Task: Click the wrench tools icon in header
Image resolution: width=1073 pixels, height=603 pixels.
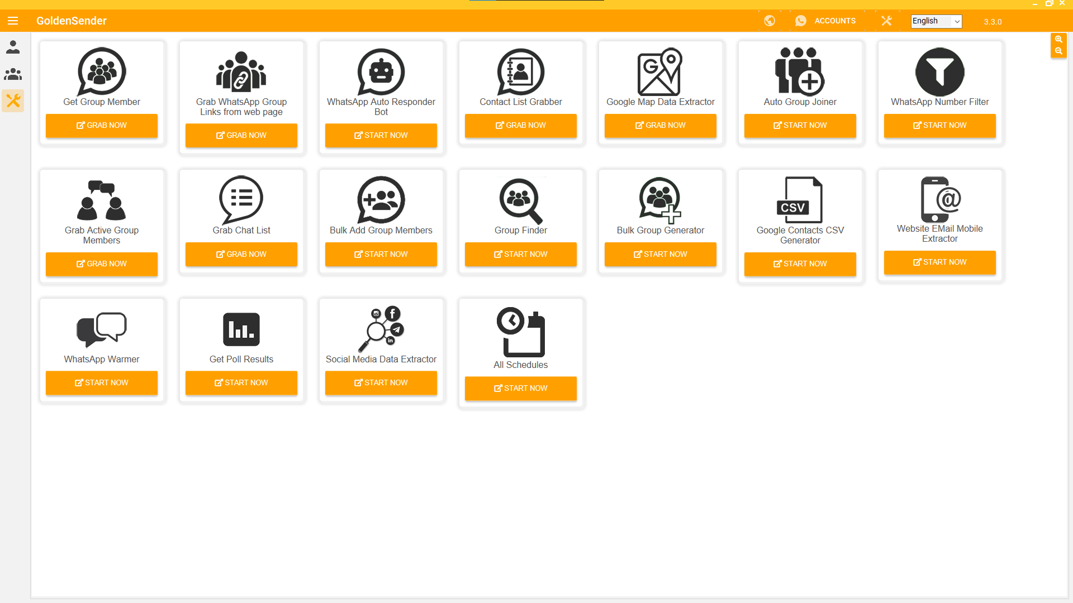Action: pyautogui.click(x=886, y=21)
